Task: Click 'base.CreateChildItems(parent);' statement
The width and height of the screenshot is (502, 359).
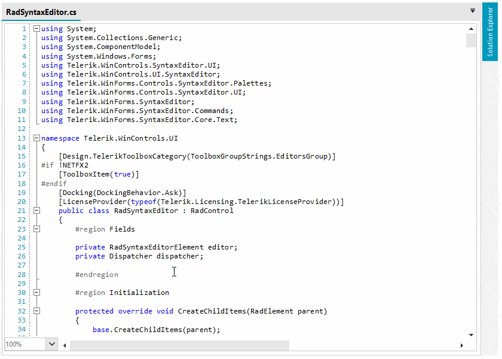Action: [x=156, y=330]
